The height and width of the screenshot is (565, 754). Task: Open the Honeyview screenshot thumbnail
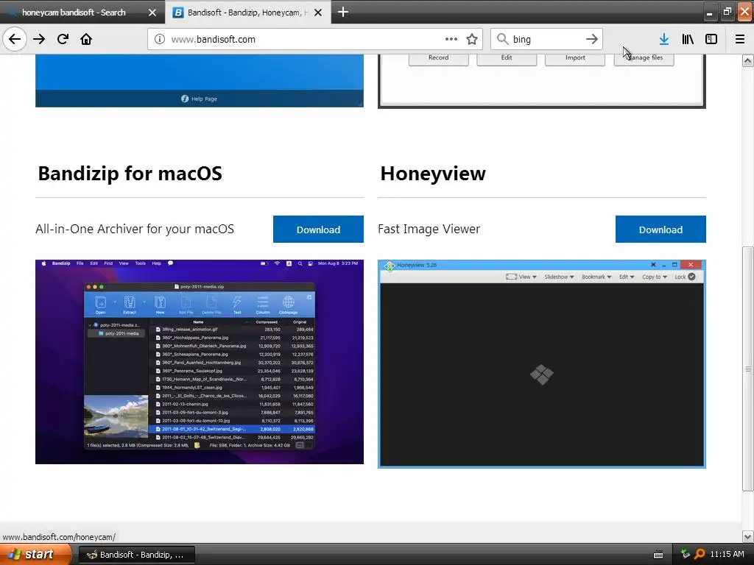(541, 363)
